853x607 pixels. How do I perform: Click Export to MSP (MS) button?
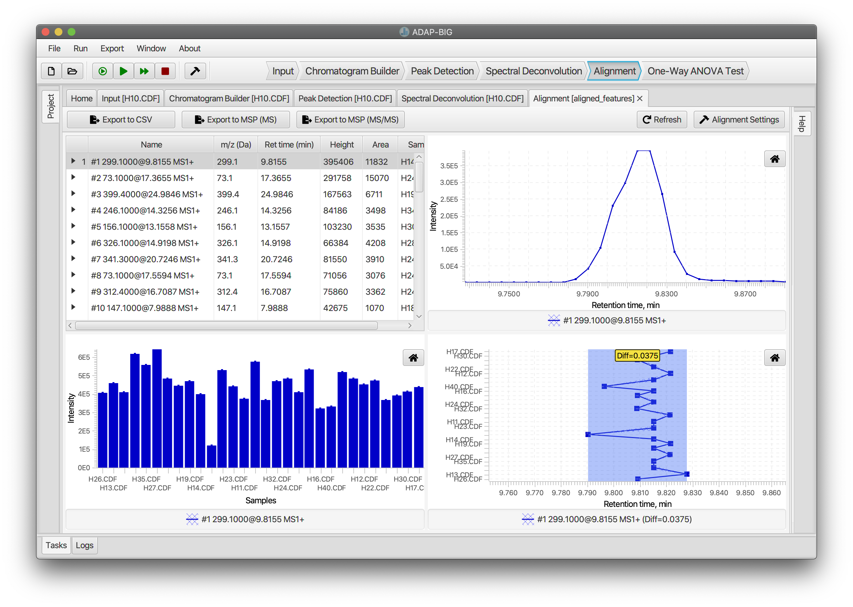(236, 120)
